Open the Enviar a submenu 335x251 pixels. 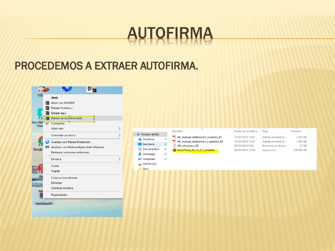pyautogui.click(x=56, y=159)
